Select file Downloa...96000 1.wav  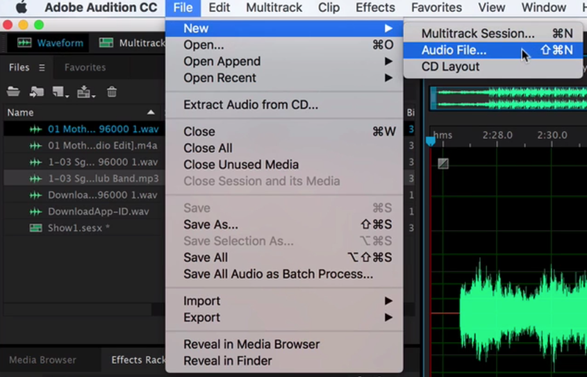[84, 195]
